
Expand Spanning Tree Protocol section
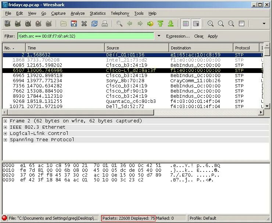[x=5, y=140]
